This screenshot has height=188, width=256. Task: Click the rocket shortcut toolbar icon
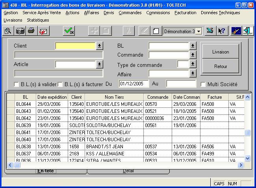[236, 31]
